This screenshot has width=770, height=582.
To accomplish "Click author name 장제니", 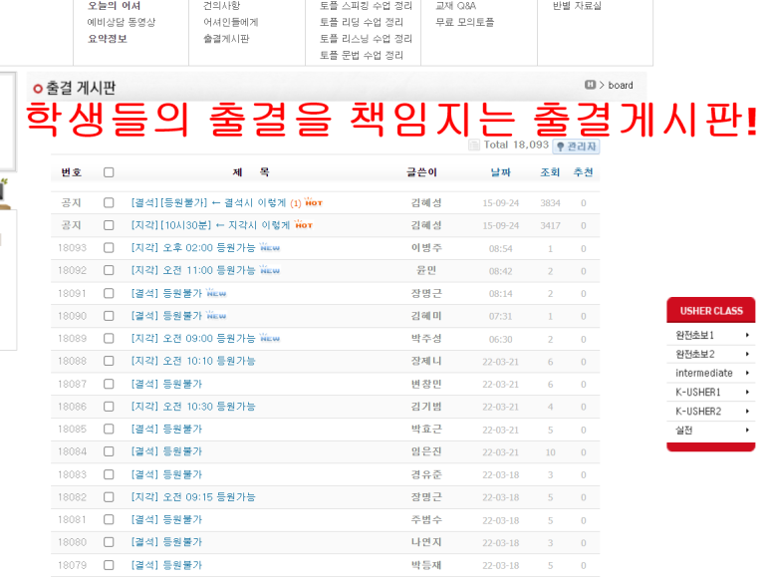I will [426, 362].
